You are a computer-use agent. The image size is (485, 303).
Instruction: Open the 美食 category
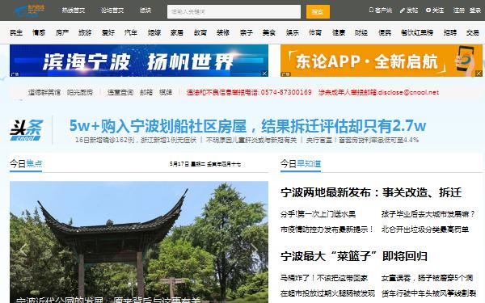point(269,32)
